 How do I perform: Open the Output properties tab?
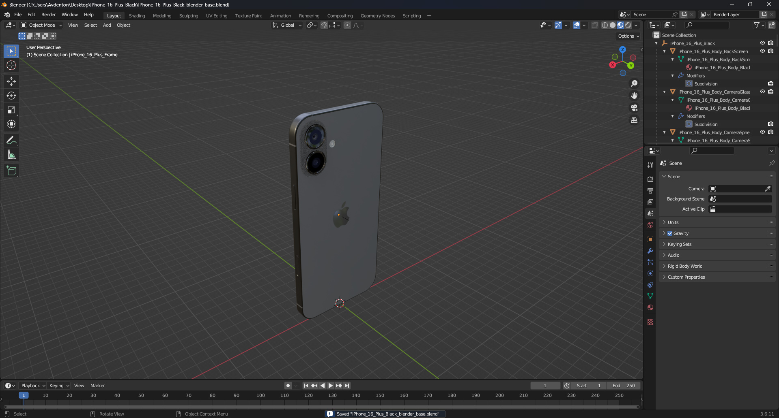[650, 190]
